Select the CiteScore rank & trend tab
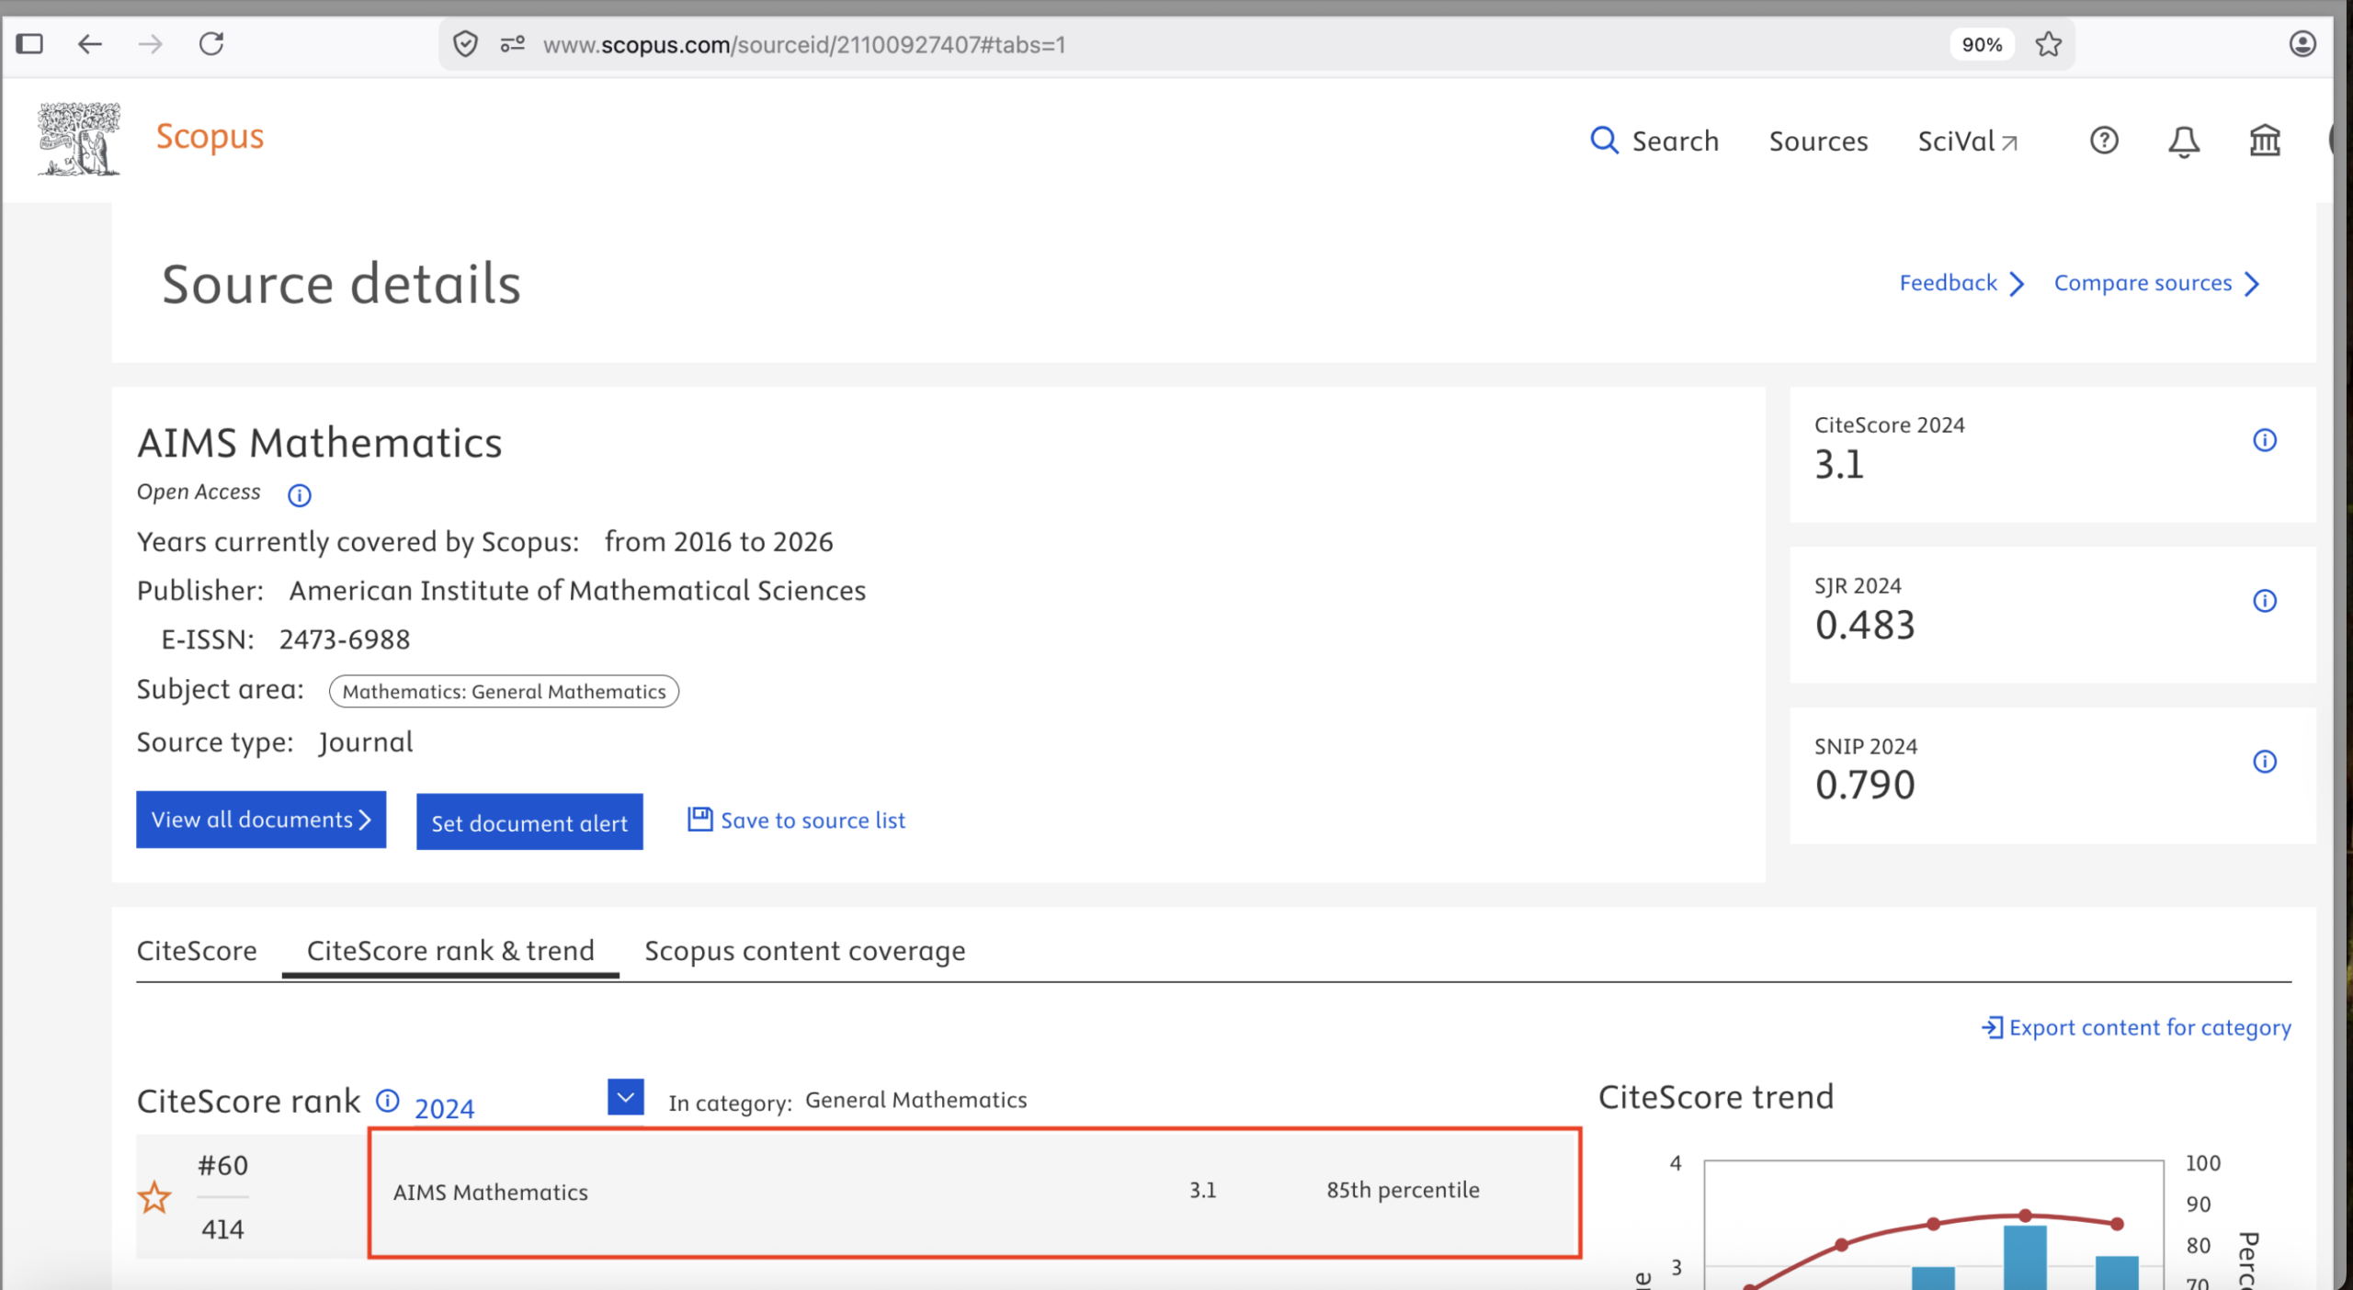The width and height of the screenshot is (2353, 1290). pos(450,951)
